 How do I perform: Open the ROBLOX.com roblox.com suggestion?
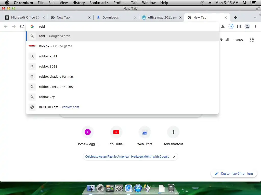point(122,107)
